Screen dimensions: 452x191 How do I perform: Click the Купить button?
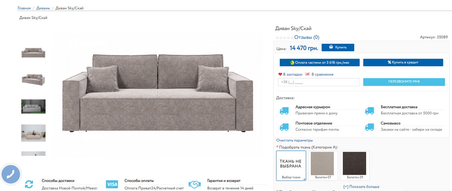pos(338,47)
